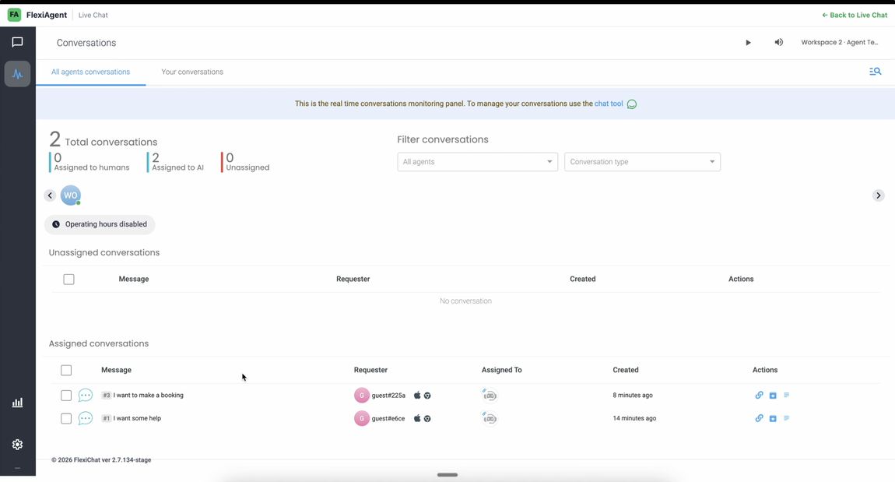Click requester name 'guest#225a'
The image size is (895, 482).
point(388,396)
